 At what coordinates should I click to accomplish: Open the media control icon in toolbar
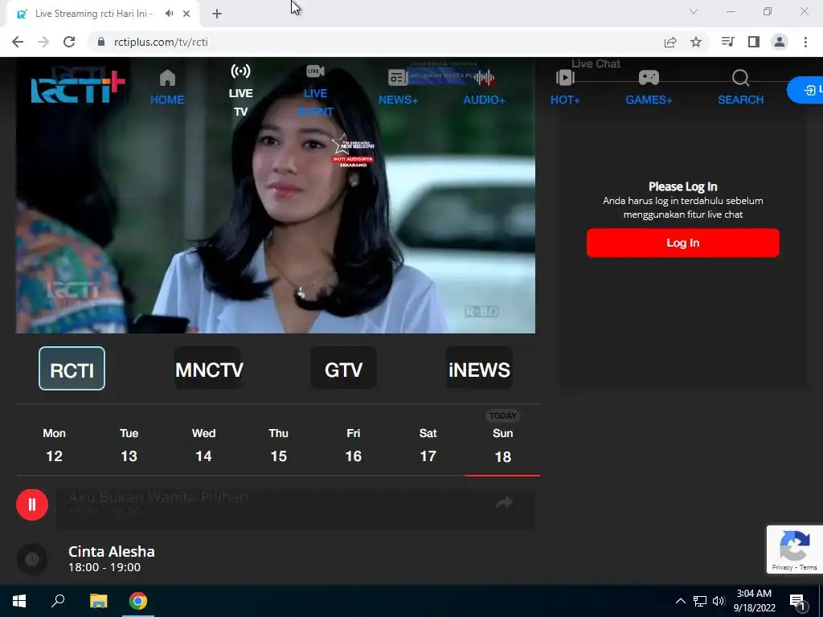coord(727,42)
